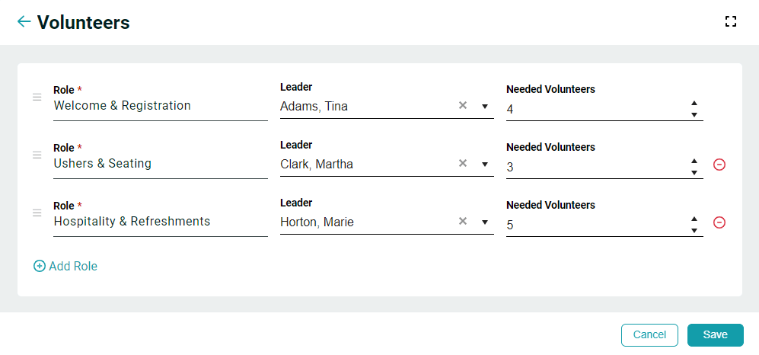The image size is (759, 355).
Task: Click drag handle beside Ushers & Seating
Action: pyautogui.click(x=37, y=155)
